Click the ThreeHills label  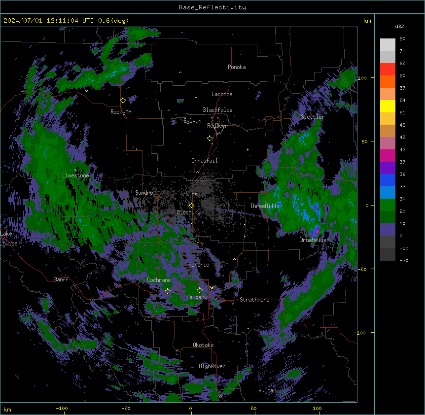coord(265,206)
